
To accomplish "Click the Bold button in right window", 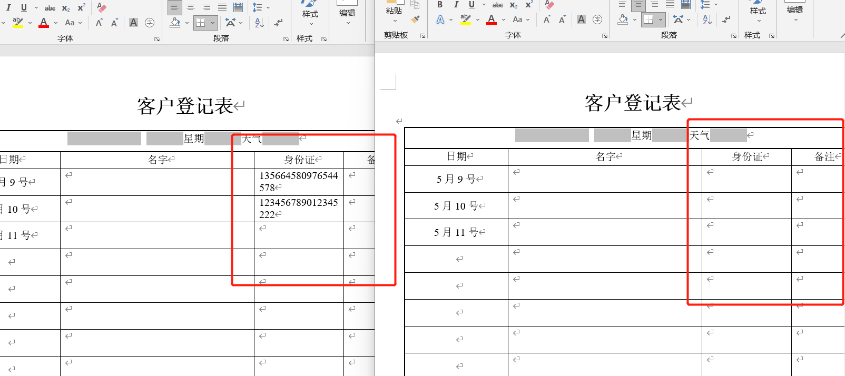I will [x=440, y=5].
